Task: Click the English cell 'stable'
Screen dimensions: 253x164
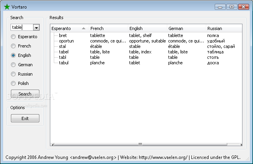Action: 135,46
